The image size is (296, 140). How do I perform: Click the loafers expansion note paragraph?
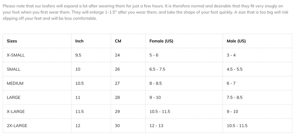pyautogui.click(x=145, y=12)
